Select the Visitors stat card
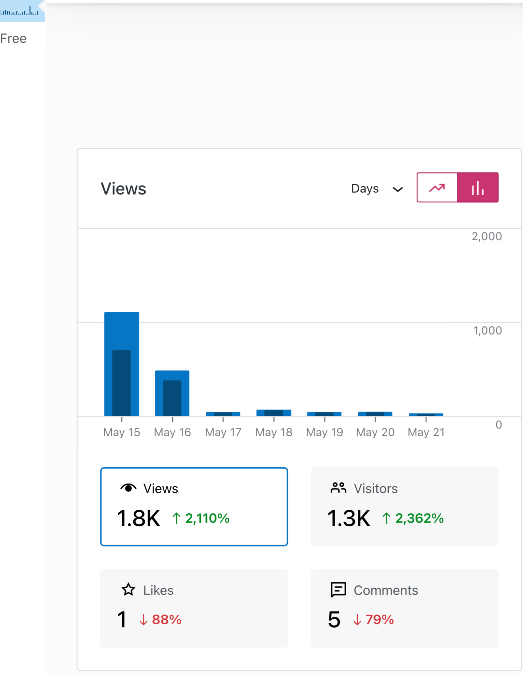The image size is (523, 675). pyautogui.click(x=404, y=506)
